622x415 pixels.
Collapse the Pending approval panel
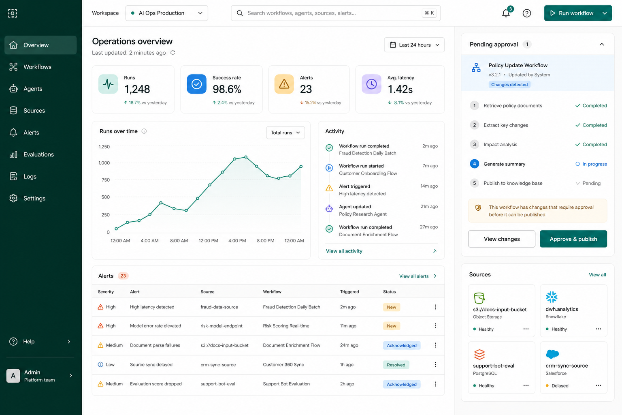pyautogui.click(x=602, y=44)
